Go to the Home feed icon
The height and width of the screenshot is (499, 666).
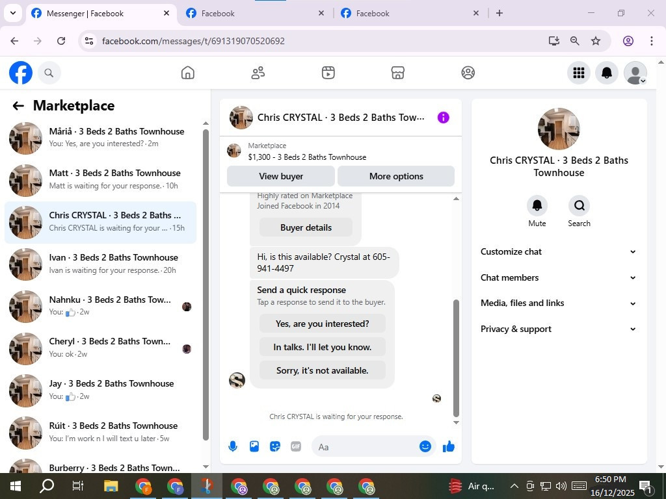point(188,73)
